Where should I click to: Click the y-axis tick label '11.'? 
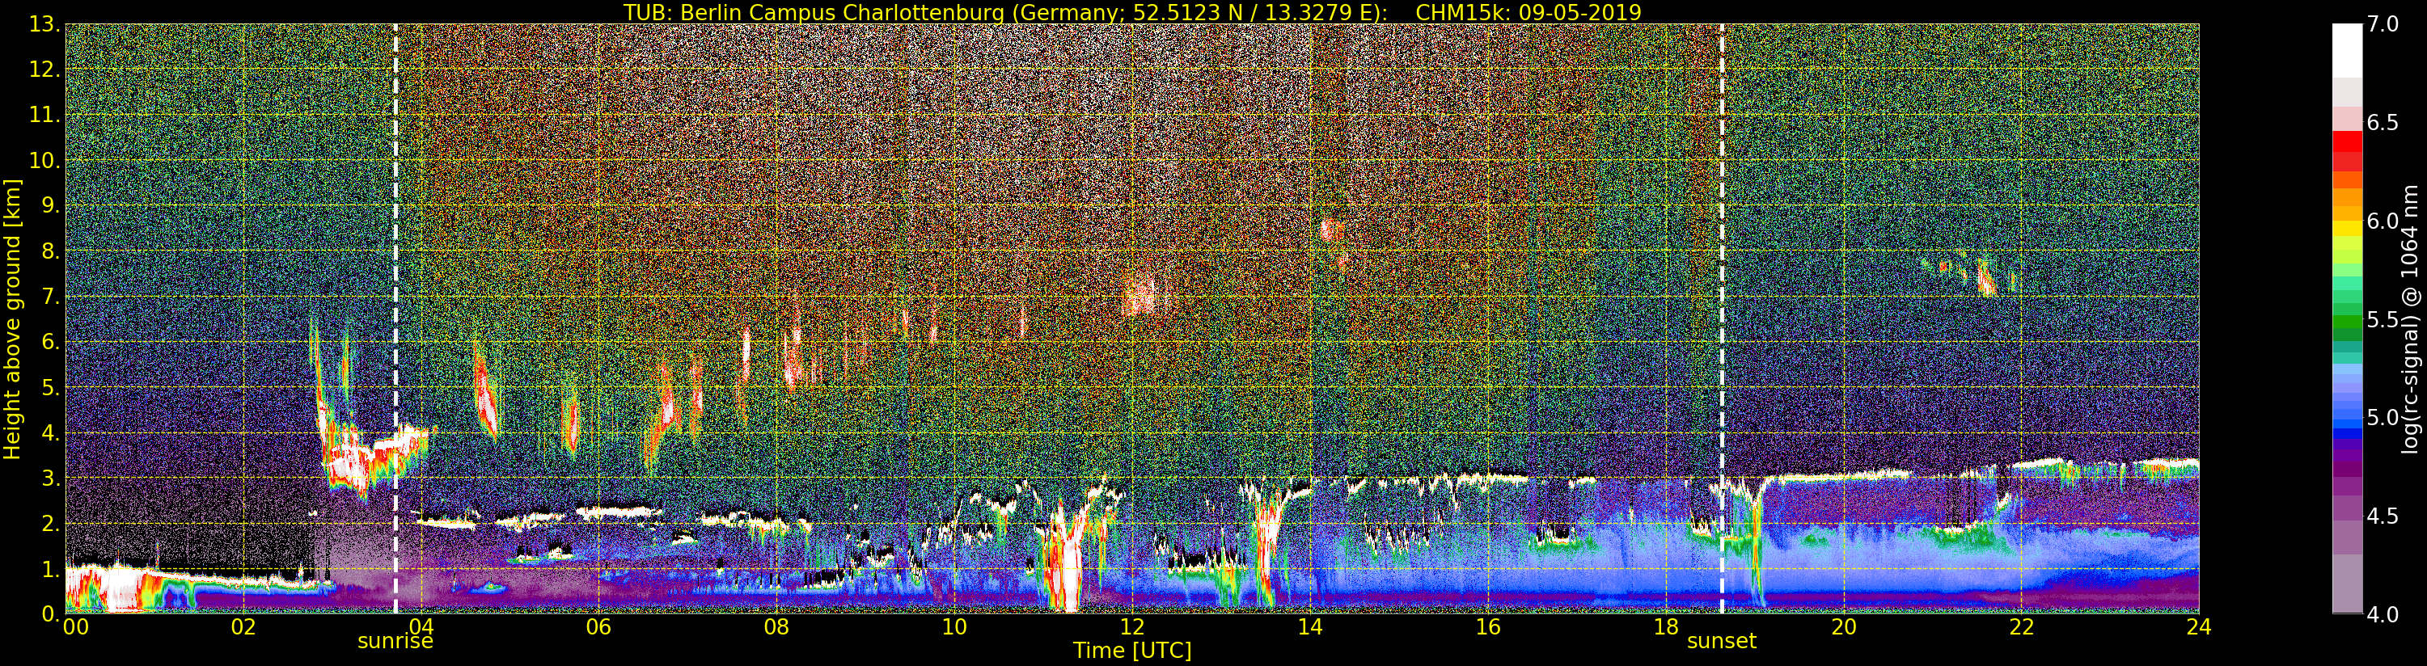[x=44, y=115]
